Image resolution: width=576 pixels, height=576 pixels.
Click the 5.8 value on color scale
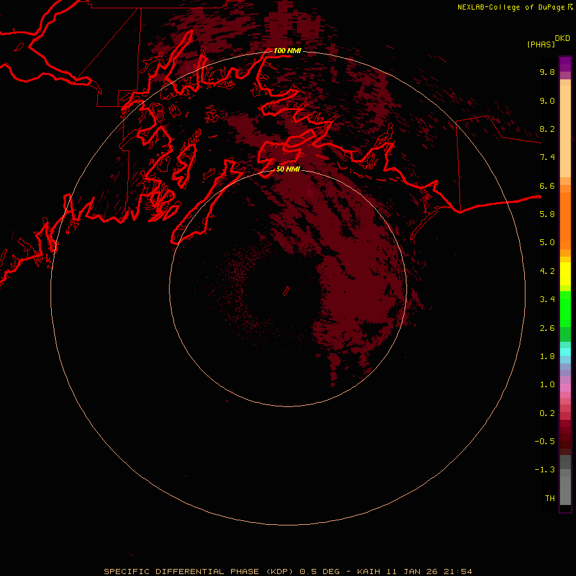coord(547,214)
